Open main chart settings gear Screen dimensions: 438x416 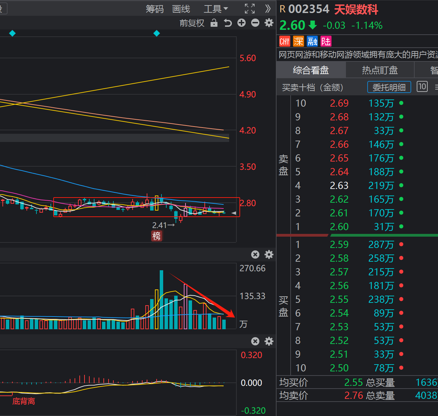[269, 23]
